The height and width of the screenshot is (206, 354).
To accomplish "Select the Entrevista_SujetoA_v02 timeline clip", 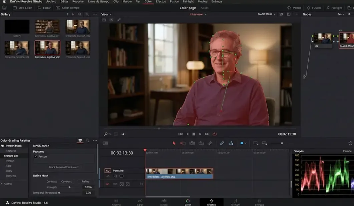I will pos(179,174).
